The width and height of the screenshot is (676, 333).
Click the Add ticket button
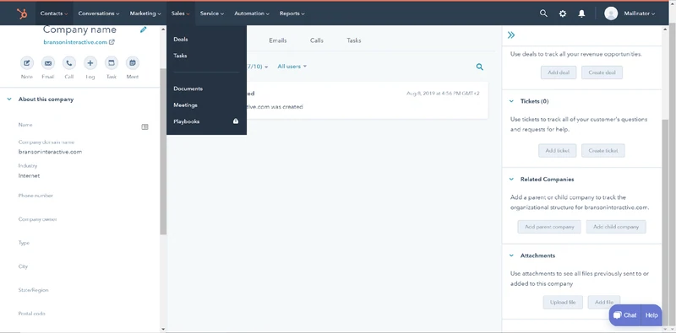(558, 151)
